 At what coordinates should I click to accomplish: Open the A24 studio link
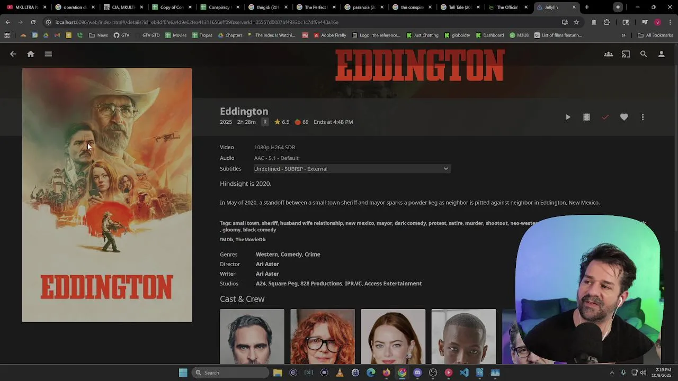tap(261, 284)
